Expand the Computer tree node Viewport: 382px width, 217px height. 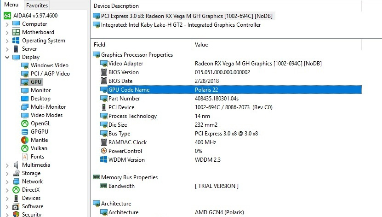click(7, 24)
